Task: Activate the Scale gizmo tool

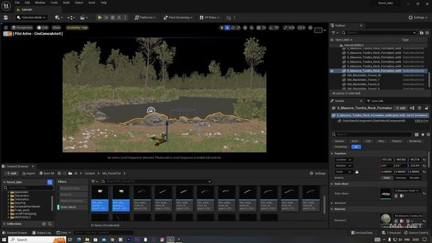Action: (x=238, y=28)
